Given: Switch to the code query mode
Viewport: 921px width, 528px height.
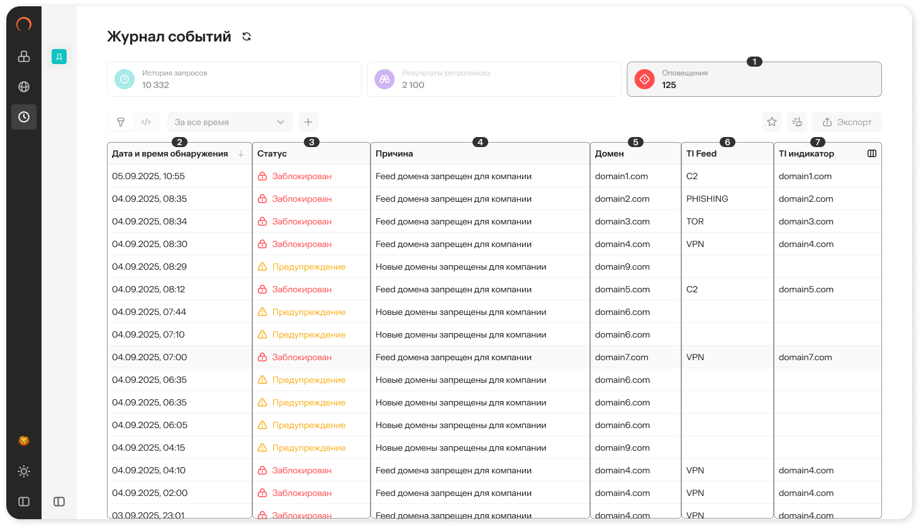Looking at the screenshot, I should tap(146, 122).
